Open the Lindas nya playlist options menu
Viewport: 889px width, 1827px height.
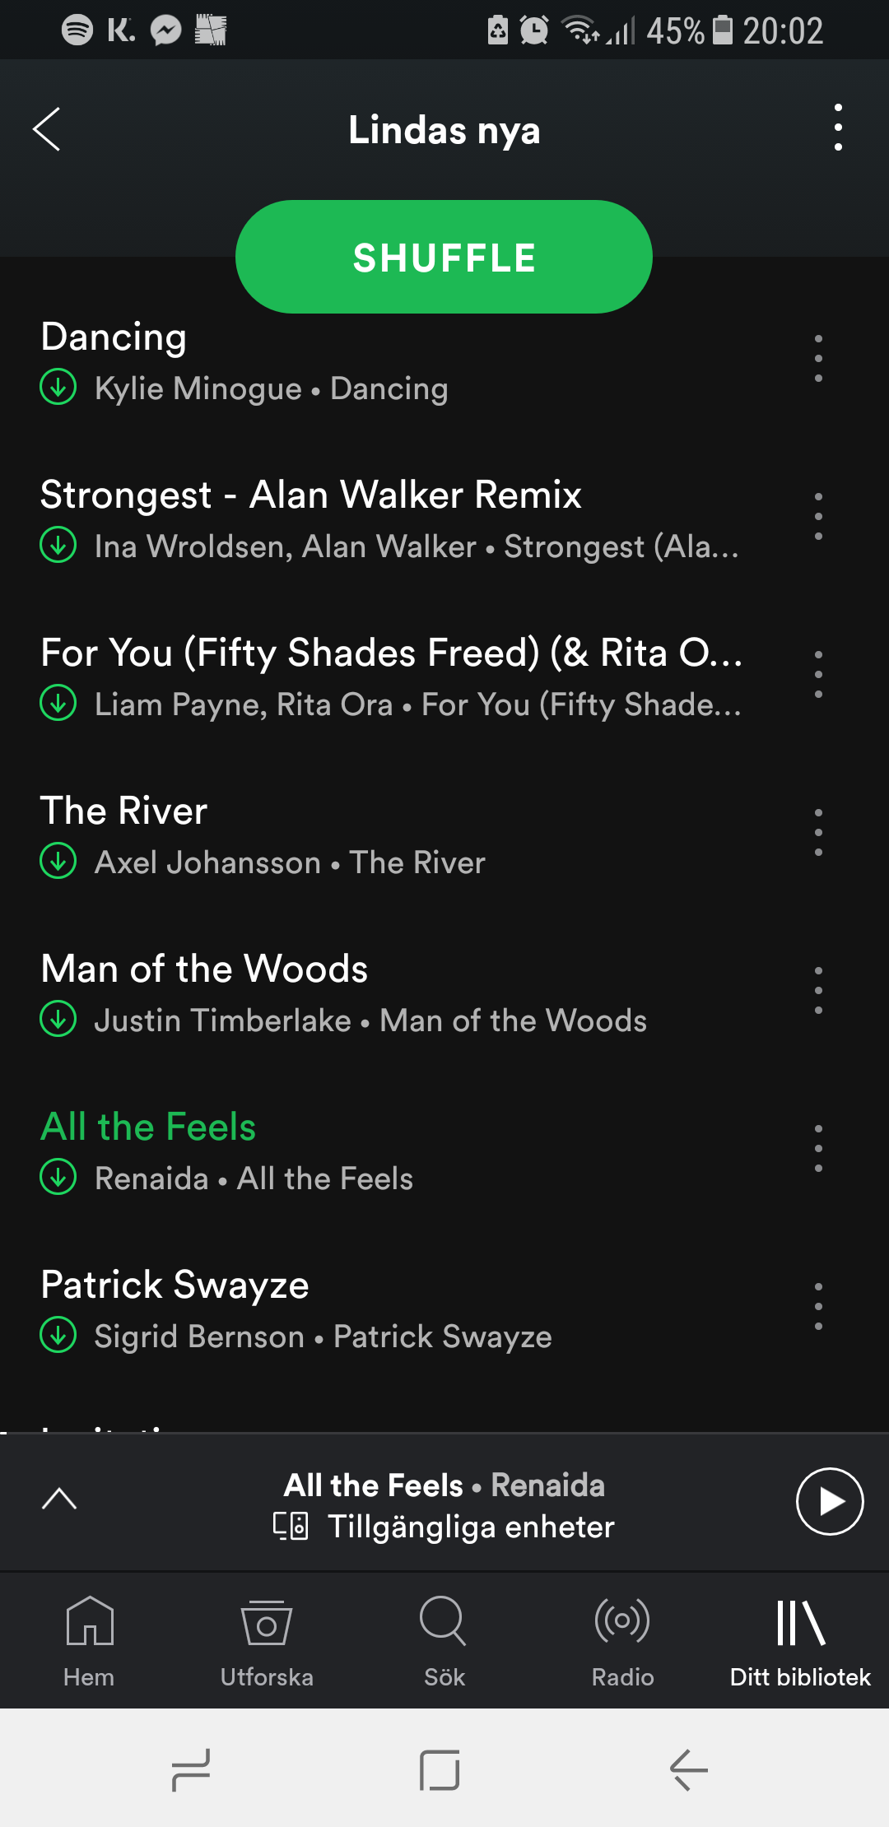point(838,128)
